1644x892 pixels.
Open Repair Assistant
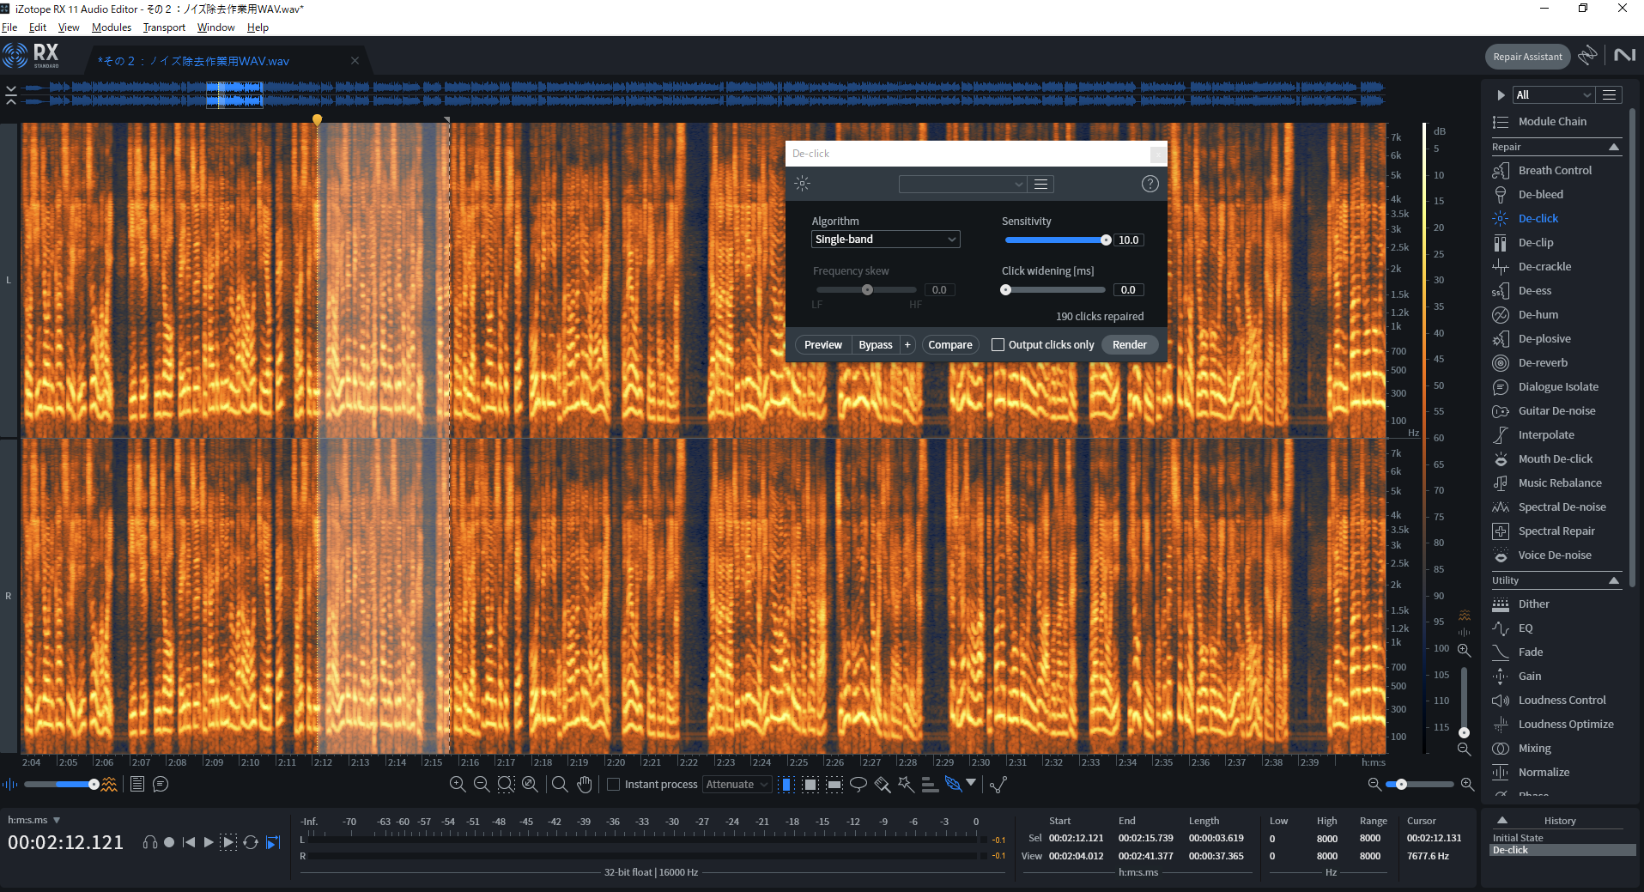tap(1527, 57)
